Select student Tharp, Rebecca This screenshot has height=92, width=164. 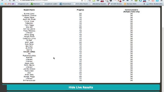29,31
